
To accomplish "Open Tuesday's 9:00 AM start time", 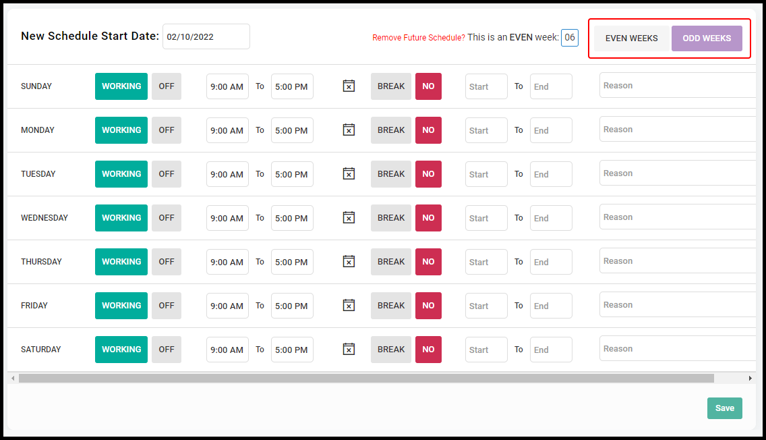I will [227, 174].
